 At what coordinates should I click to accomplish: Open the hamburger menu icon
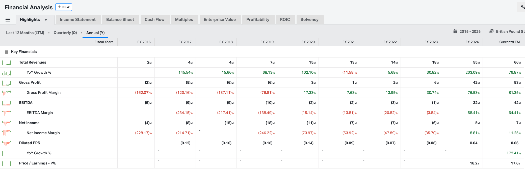click(x=8, y=20)
